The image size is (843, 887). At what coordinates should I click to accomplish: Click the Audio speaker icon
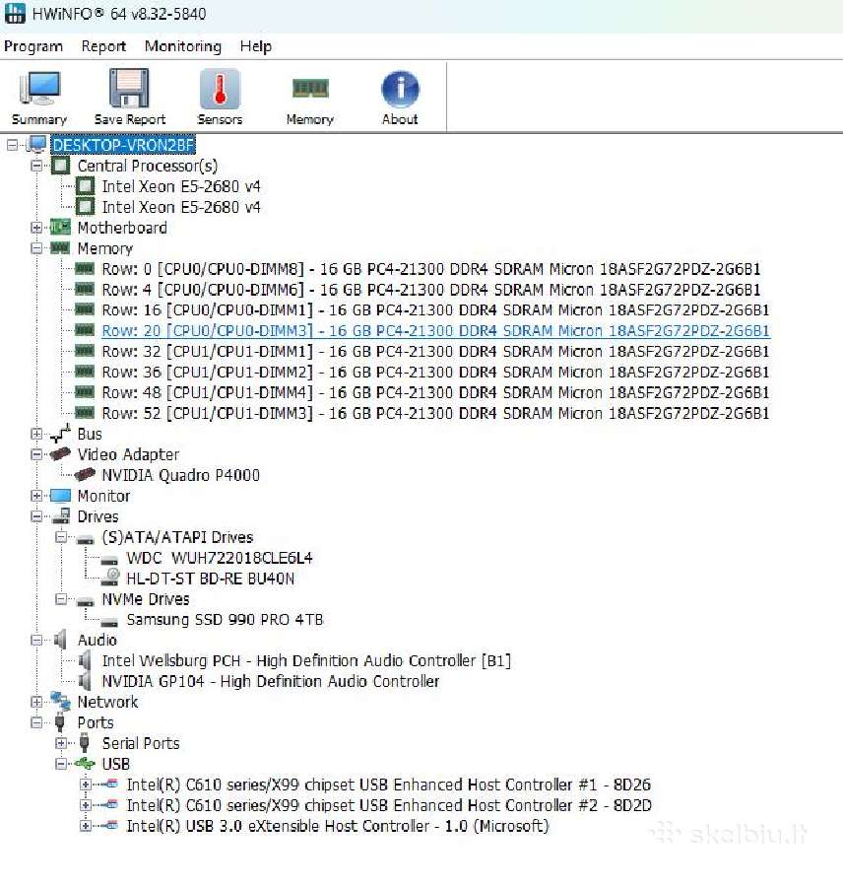[60, 640]
